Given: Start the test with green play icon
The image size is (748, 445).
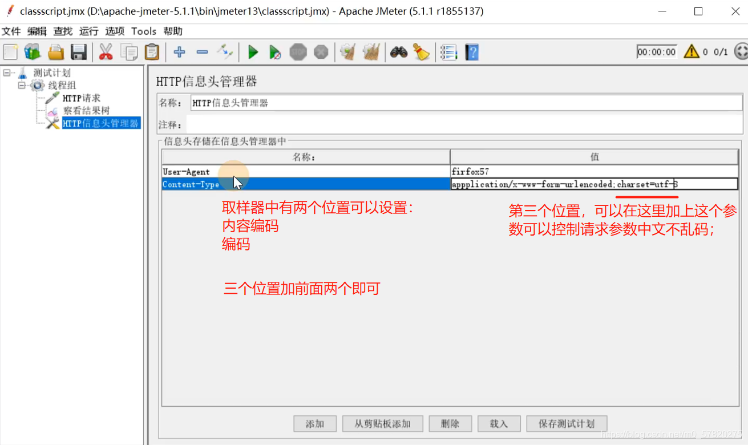Looking at the screenshot, I should pos(253,52).
